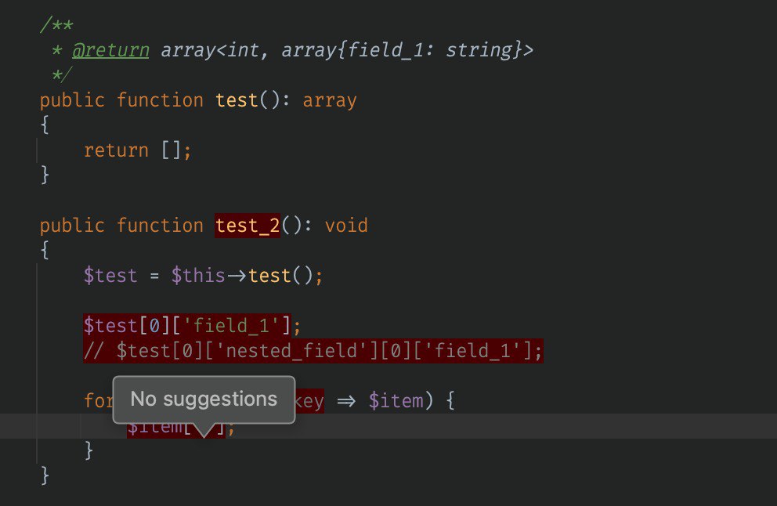The width and height of the screenshot is (777, 506).
Task: Click the first 'public' keyword
Action: coord(72,100)
